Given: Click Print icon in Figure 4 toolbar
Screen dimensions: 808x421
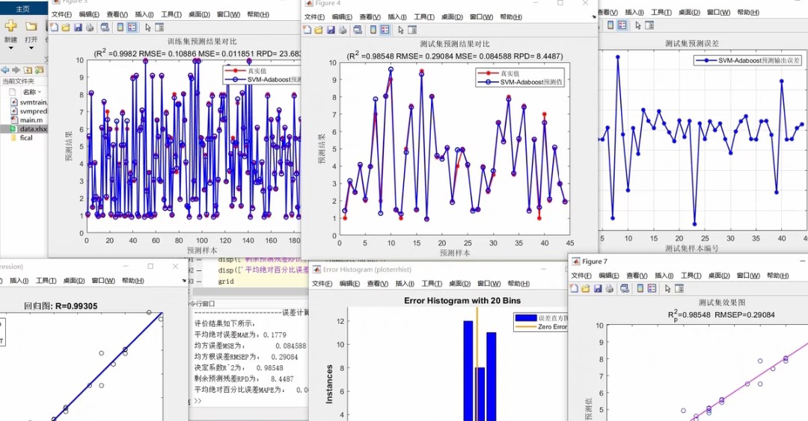Looking at the screenshot, I should (x=343, y=30).
